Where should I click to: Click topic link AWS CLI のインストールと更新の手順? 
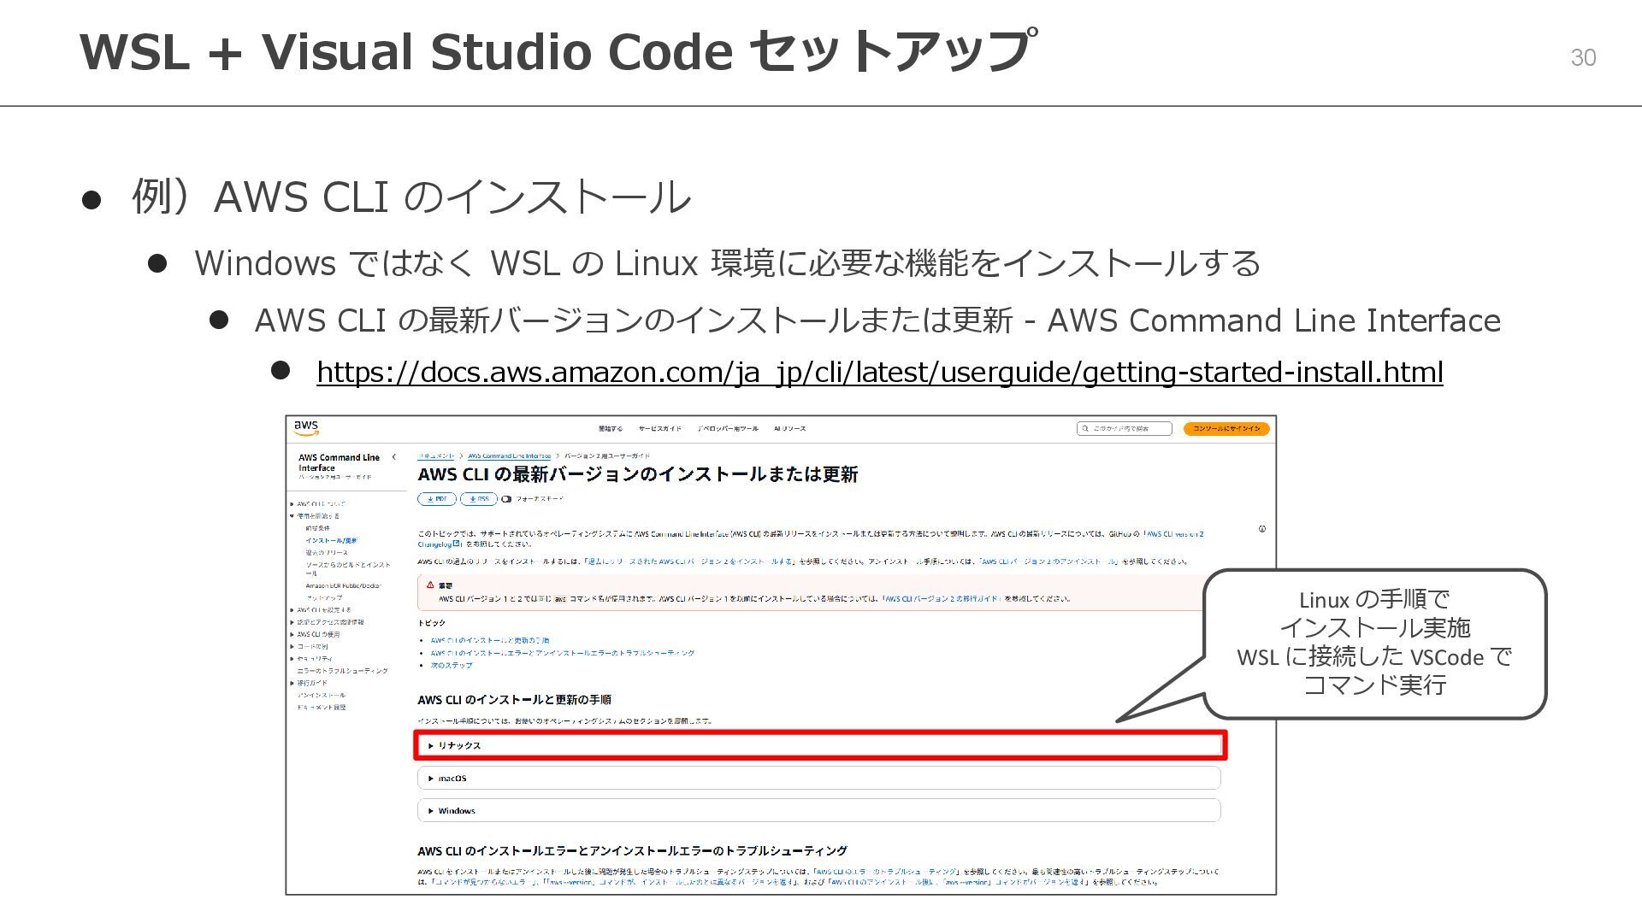click(490, 640)
